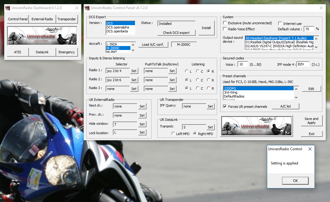Screen dimensions: 330x202
Task: Click the UR icon in Dashboard title bar
Action: click(x=8, y=8)
